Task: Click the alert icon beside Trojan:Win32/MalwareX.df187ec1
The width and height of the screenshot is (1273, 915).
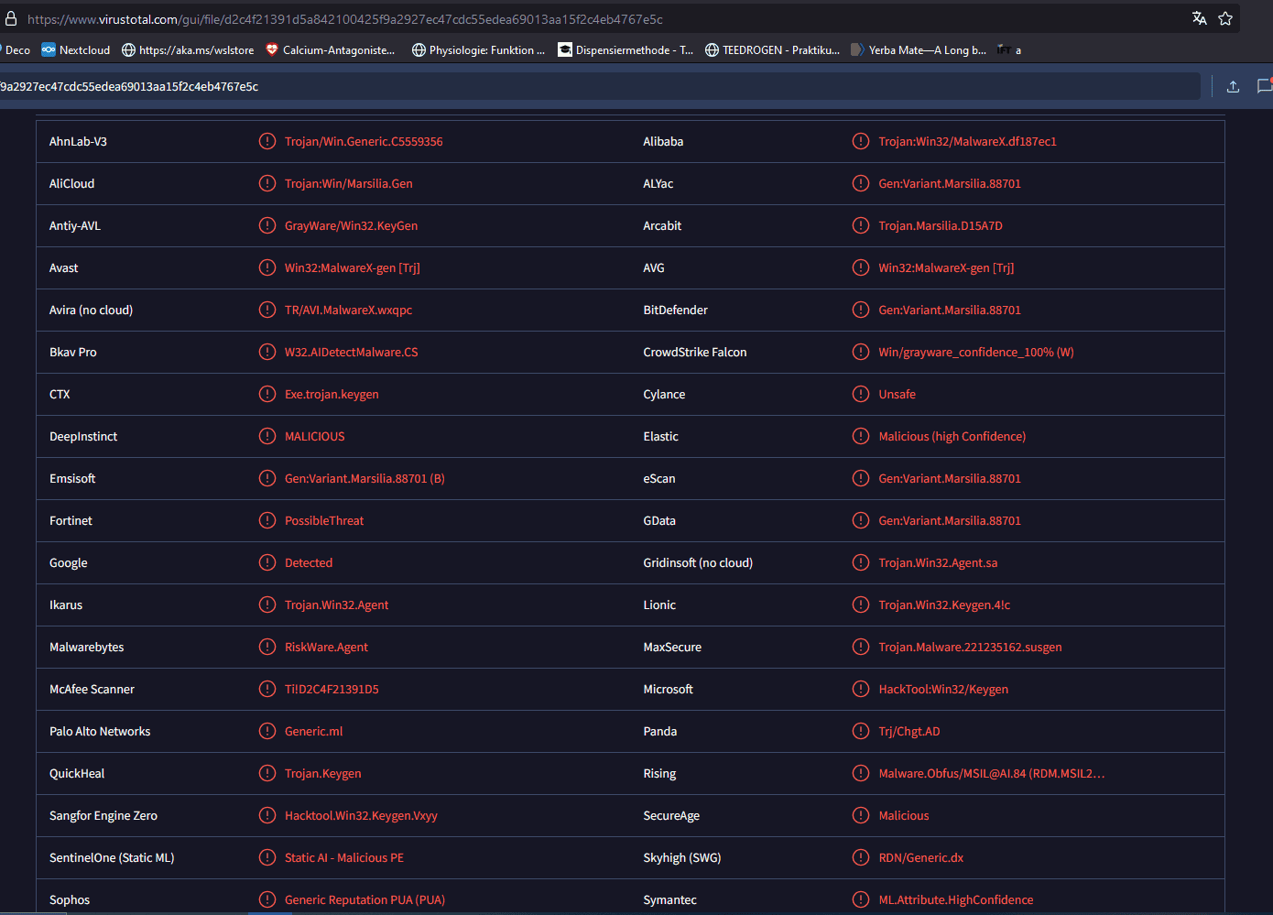Action: click(861, 141)
